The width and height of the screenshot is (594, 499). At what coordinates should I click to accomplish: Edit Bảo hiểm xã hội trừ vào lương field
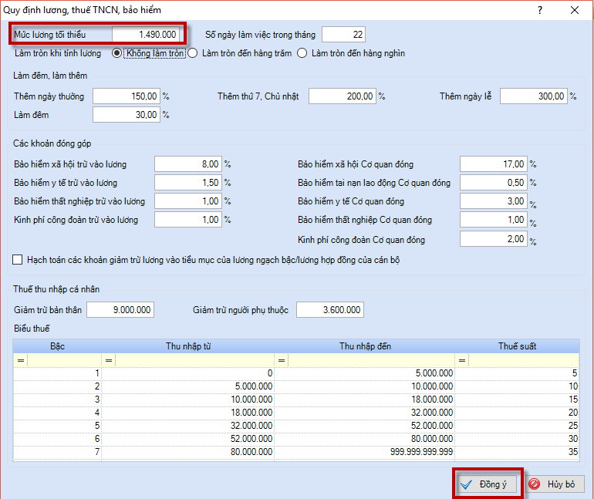pyautogui.click(x=188, y=164)
